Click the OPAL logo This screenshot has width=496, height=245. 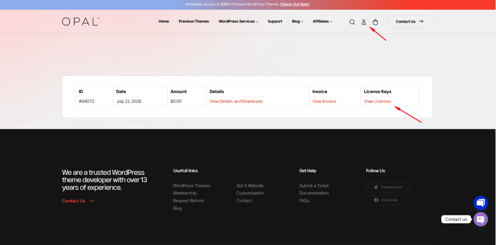coord(81,21)
